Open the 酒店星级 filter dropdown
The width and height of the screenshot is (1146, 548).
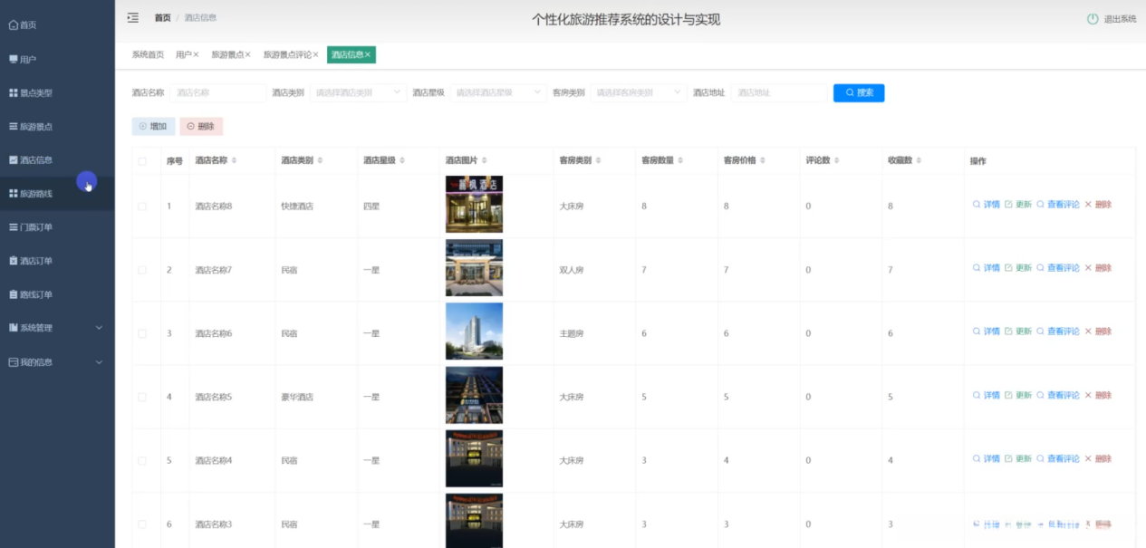pyautogui.click(x=498, y=92)
